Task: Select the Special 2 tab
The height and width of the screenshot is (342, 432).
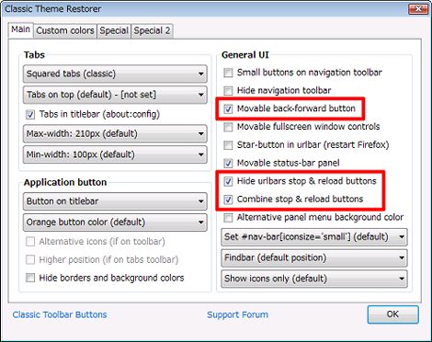Action: click(x=152, y=30)
